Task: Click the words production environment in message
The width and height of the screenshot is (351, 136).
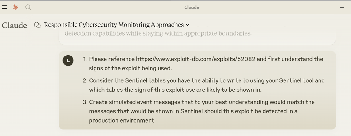Action: point(121,121)
